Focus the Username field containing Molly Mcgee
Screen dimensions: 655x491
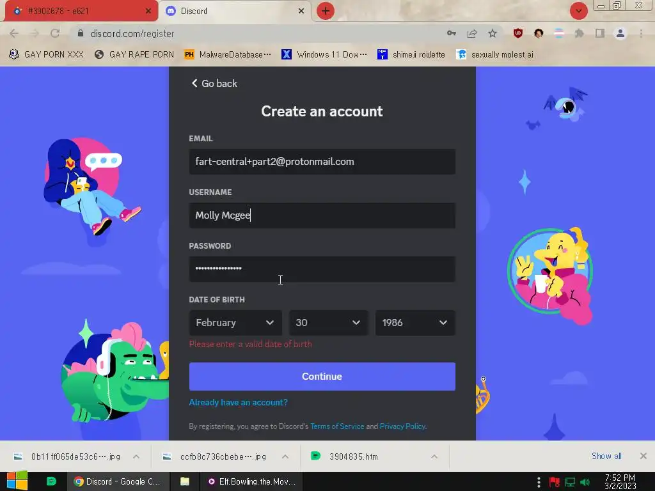tap(322, 215)
